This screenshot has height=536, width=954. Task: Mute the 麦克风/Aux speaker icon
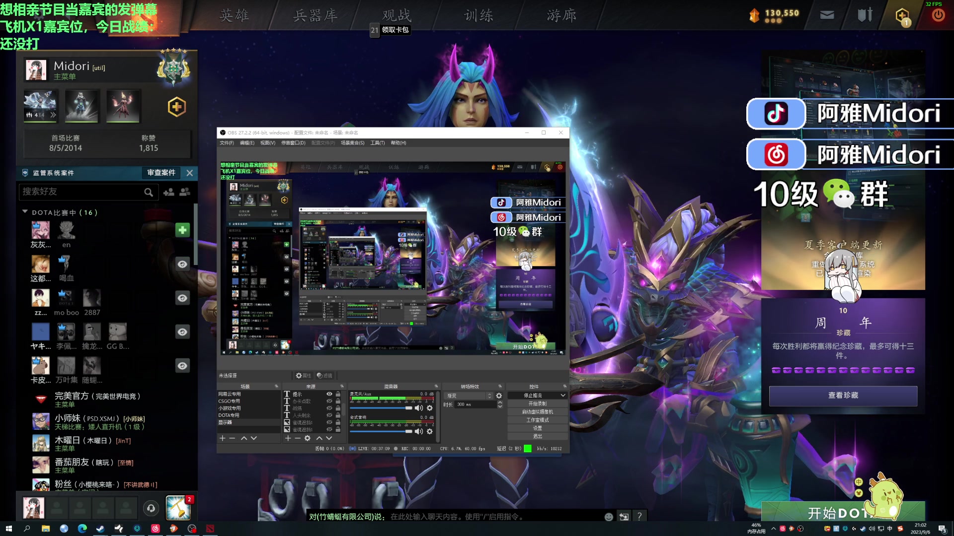tap(418, 408)
